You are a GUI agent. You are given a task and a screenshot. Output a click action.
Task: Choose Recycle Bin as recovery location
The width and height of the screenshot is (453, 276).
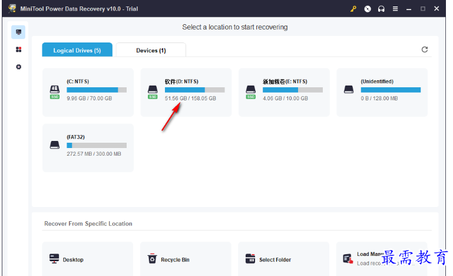[186, 259]
